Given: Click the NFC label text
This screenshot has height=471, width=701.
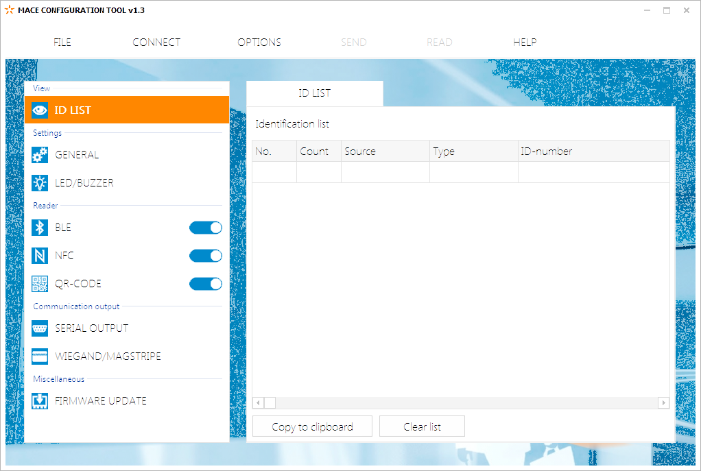Looking at the screenshot, I should tap(64, 256).
